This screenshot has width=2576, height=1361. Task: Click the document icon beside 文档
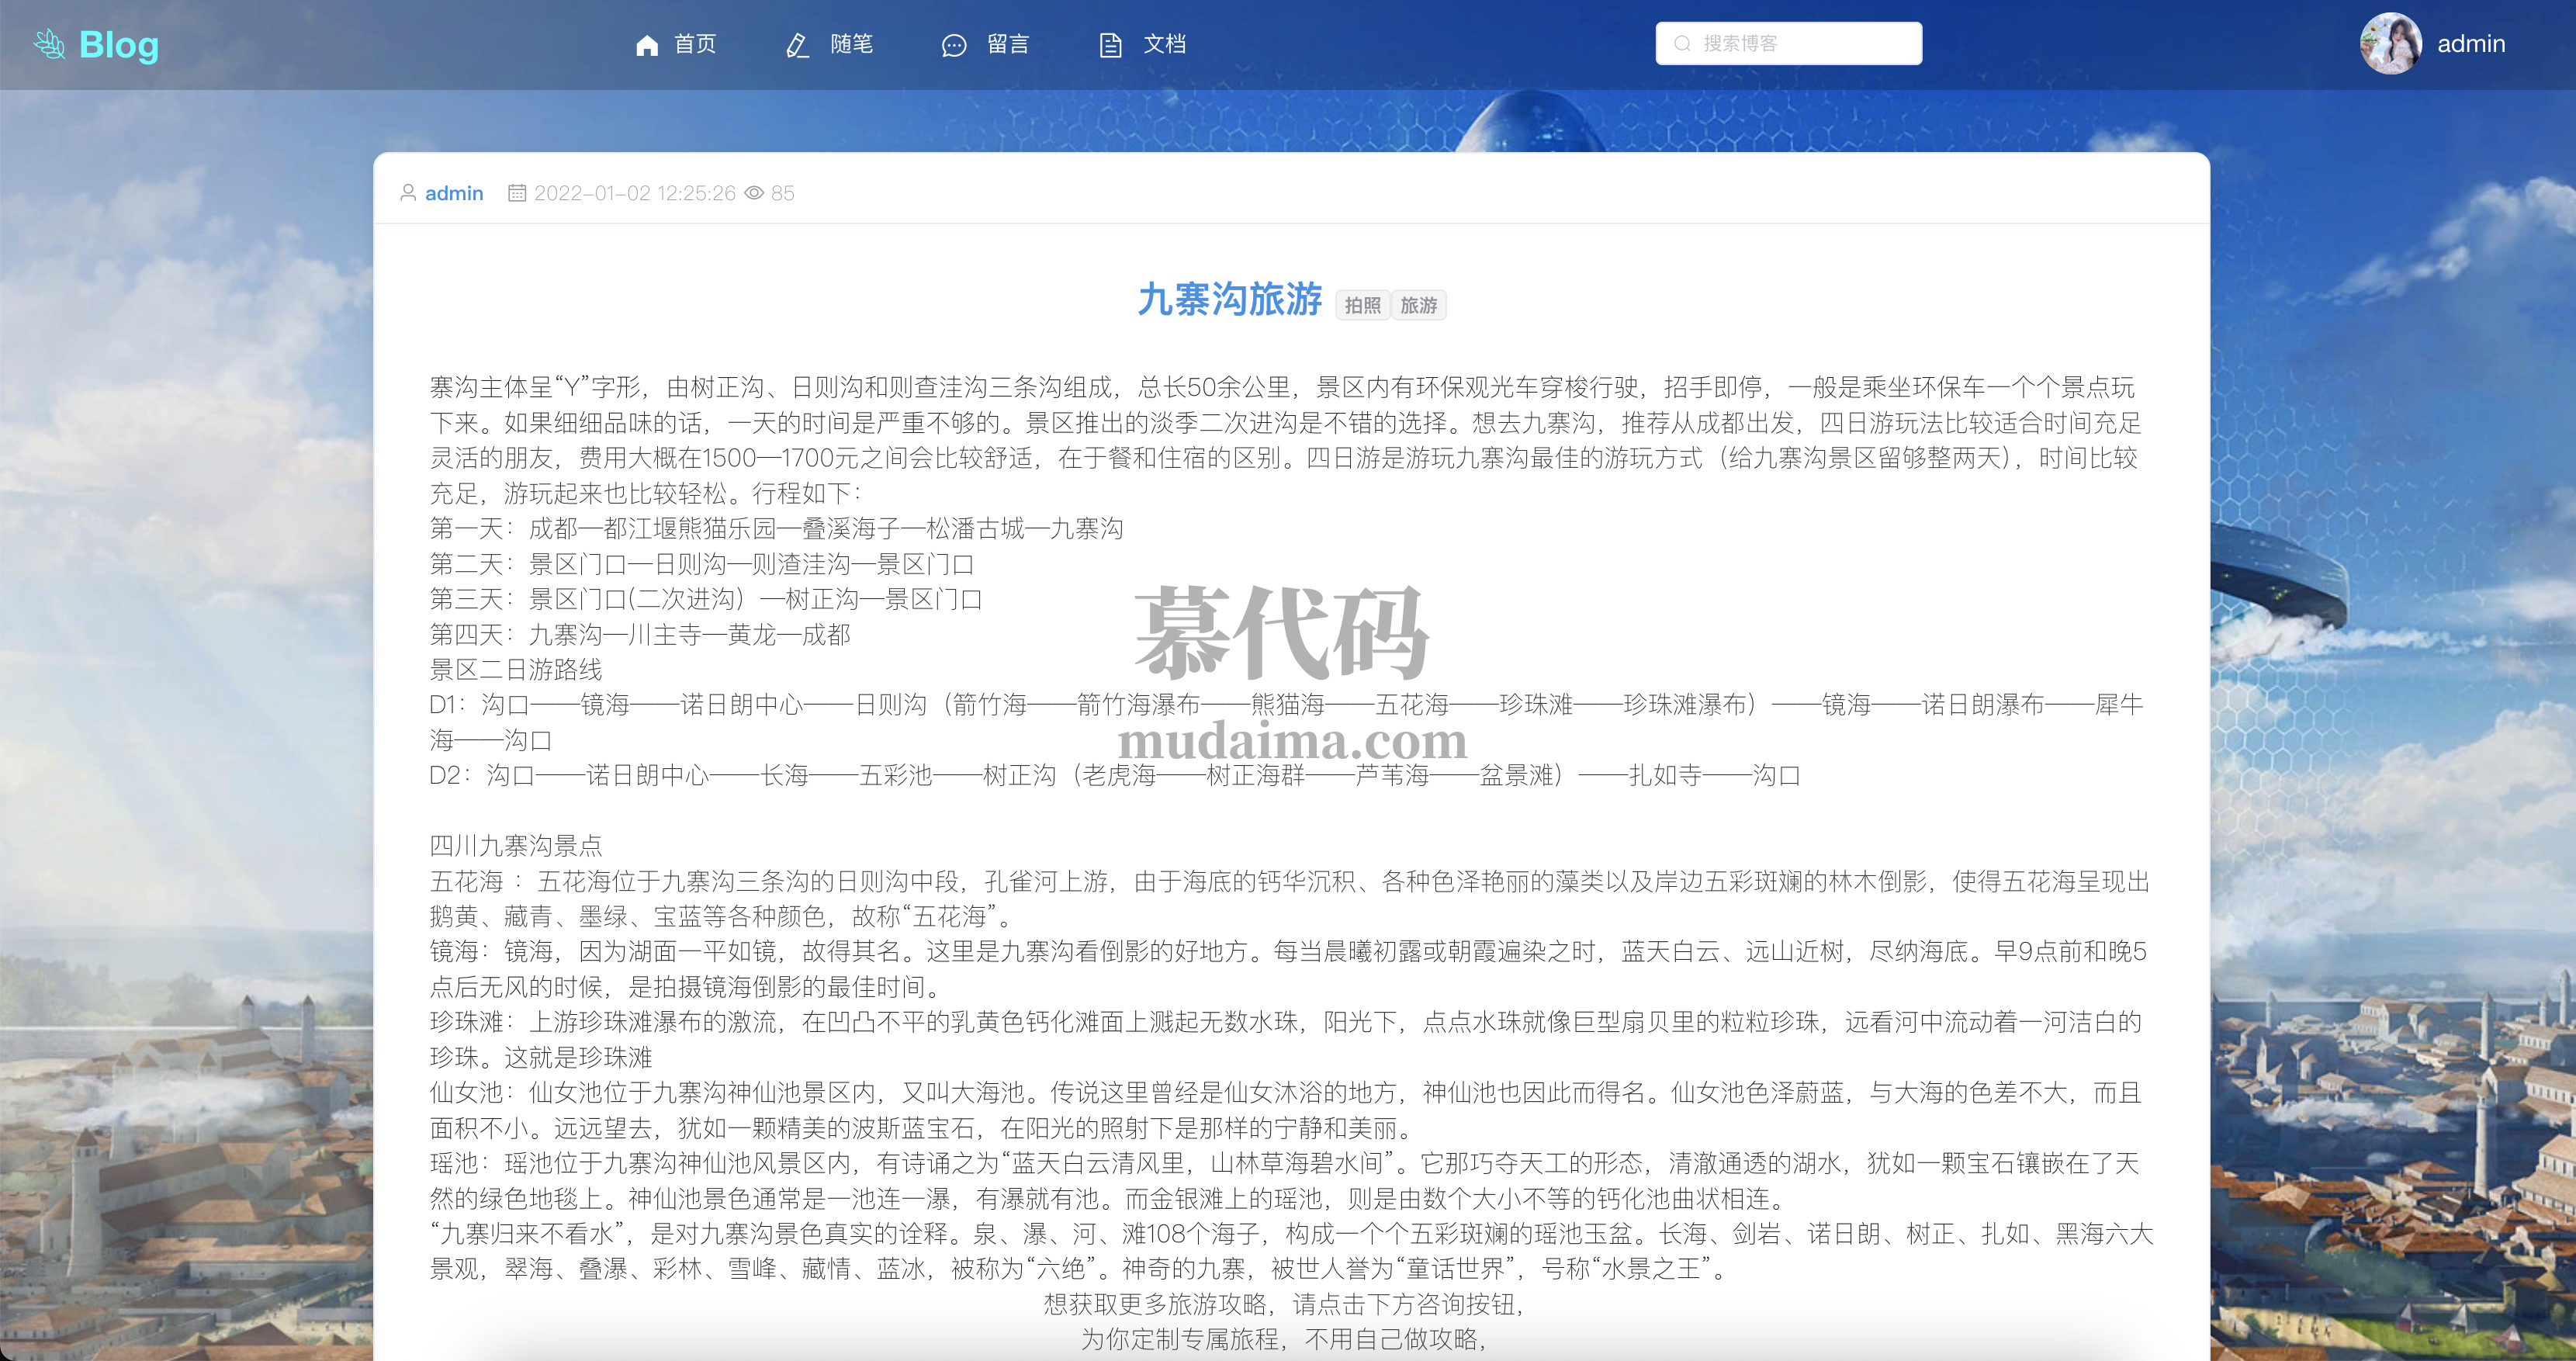coord(1110,45)
